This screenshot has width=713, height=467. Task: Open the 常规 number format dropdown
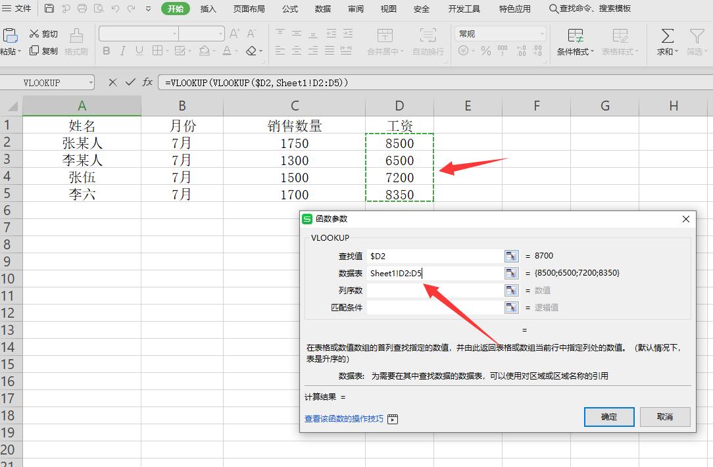(543, 34)
